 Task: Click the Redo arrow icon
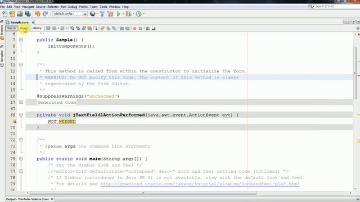point(45,14)
